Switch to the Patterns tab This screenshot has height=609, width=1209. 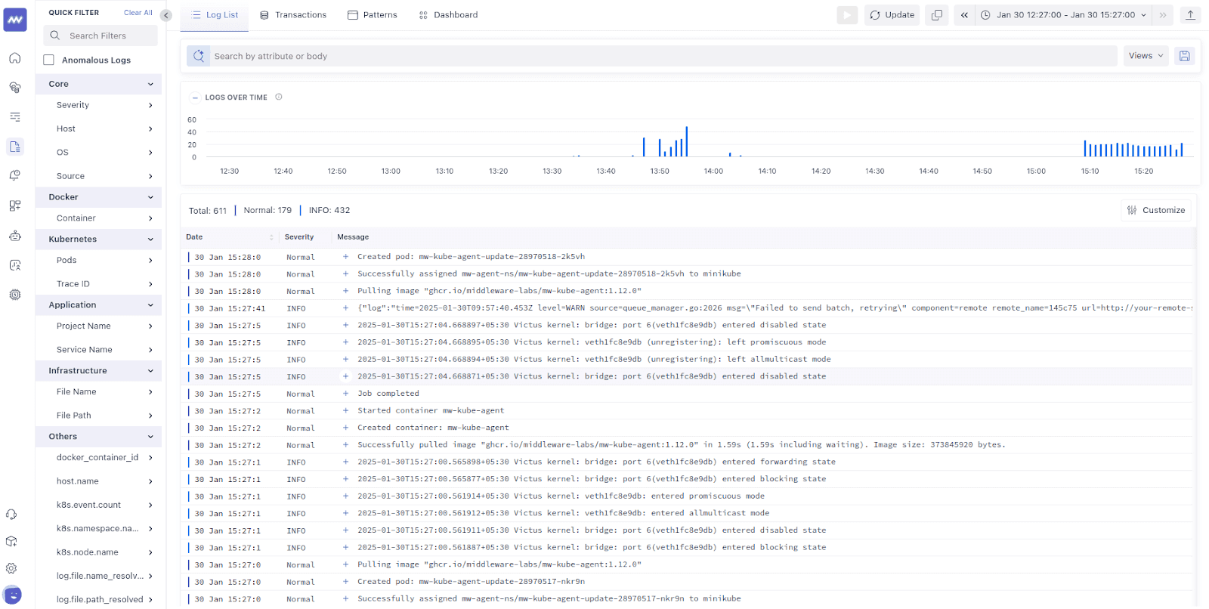tap(373, 15)
